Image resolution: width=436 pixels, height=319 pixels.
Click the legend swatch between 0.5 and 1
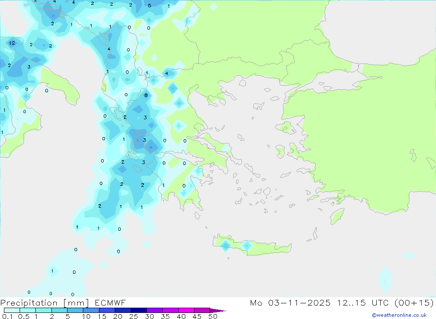(28, 310)
